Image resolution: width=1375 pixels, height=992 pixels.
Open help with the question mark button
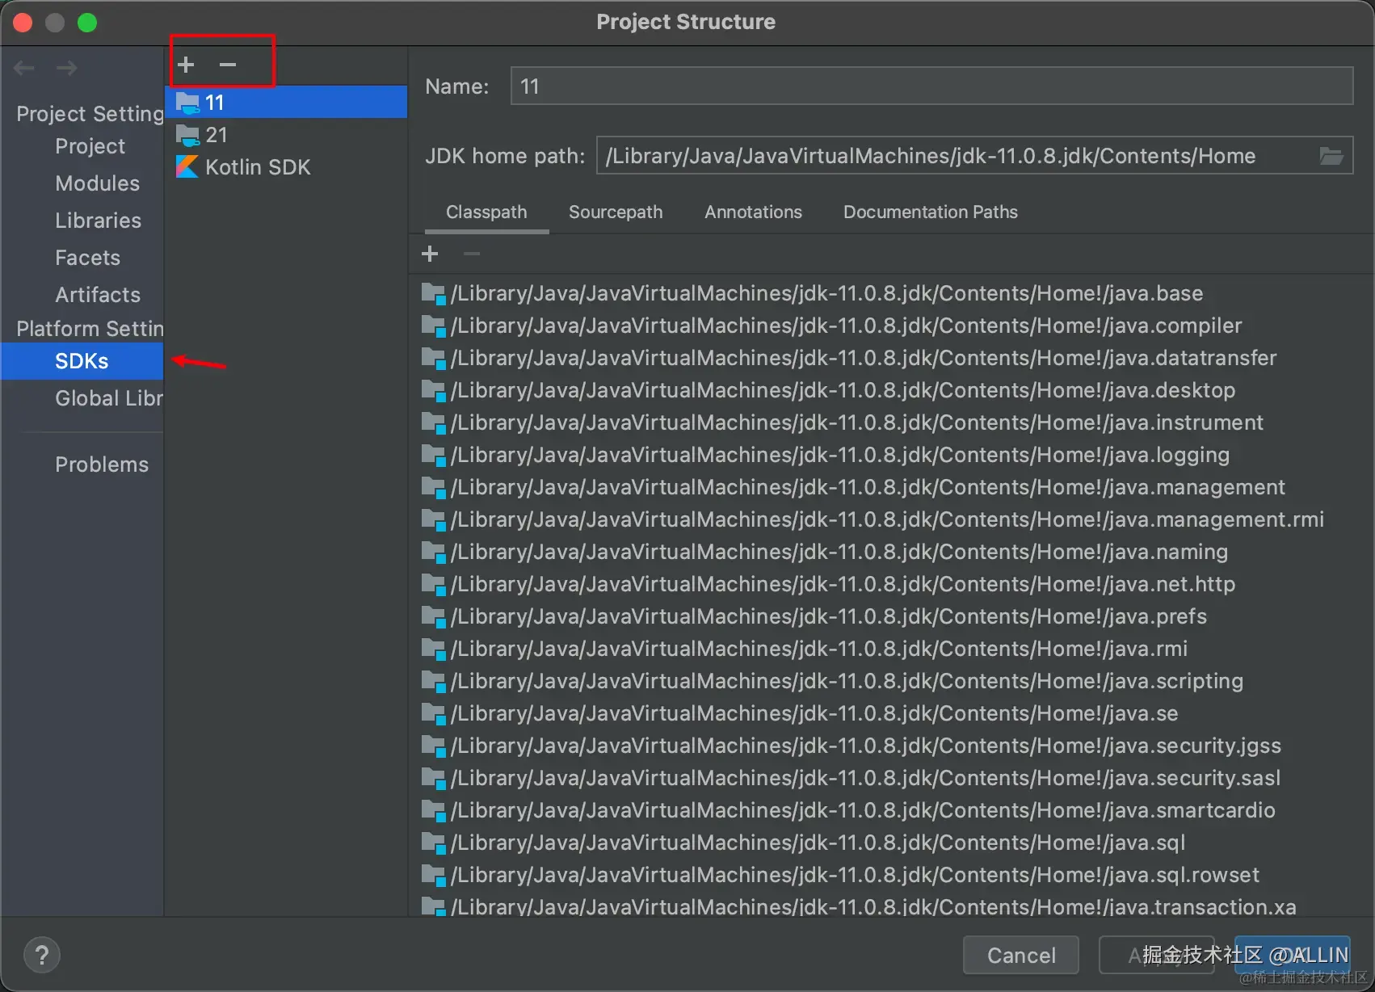pyautogui.click(x=42, y=955)
